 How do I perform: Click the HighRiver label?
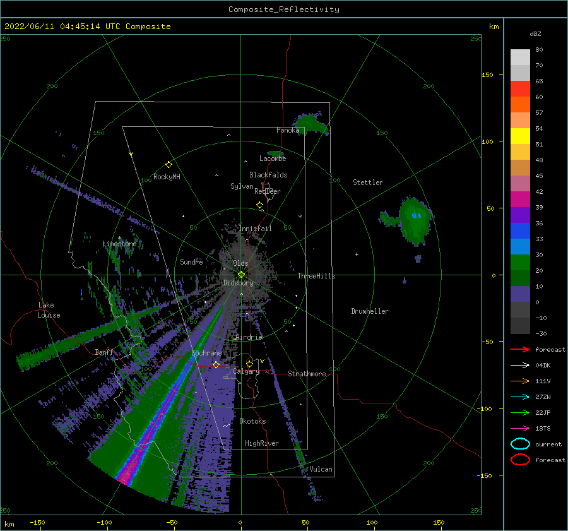point(262,443)
